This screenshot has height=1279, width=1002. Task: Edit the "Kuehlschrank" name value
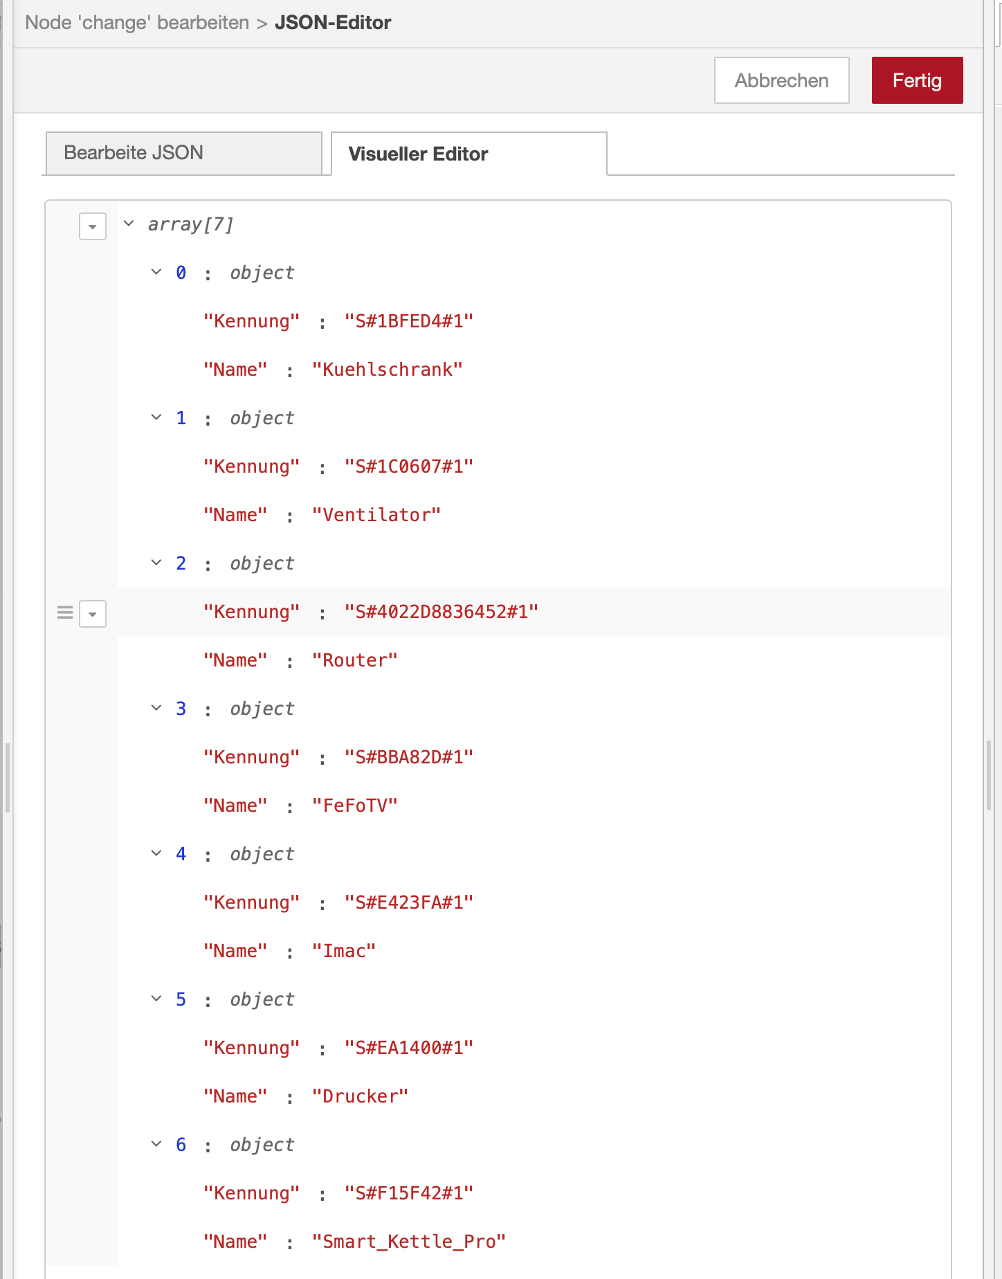coord(387,370)
